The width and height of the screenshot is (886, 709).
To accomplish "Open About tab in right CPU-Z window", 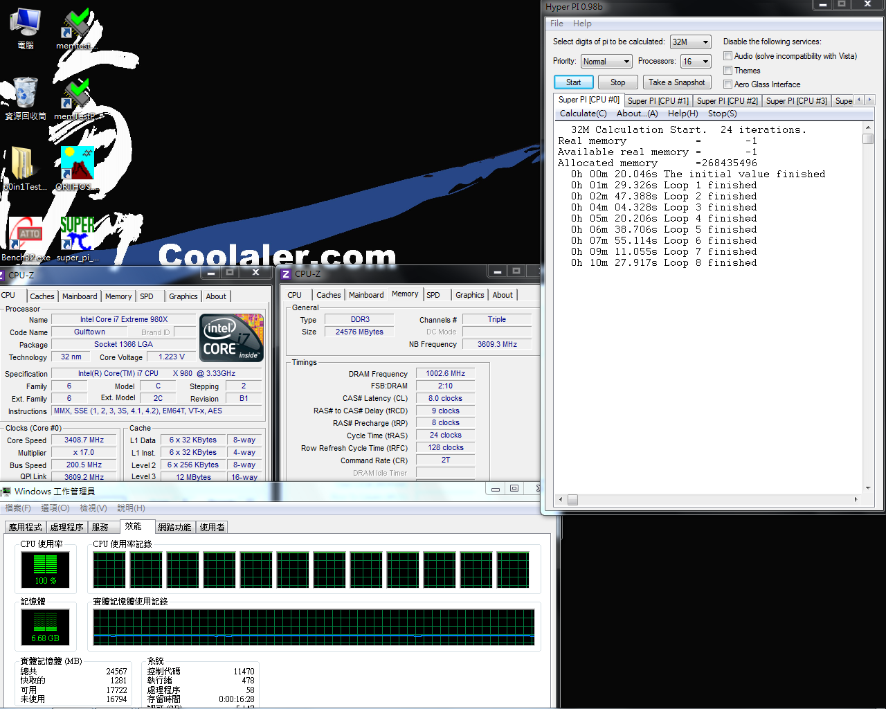I will (x=503, y=295).
